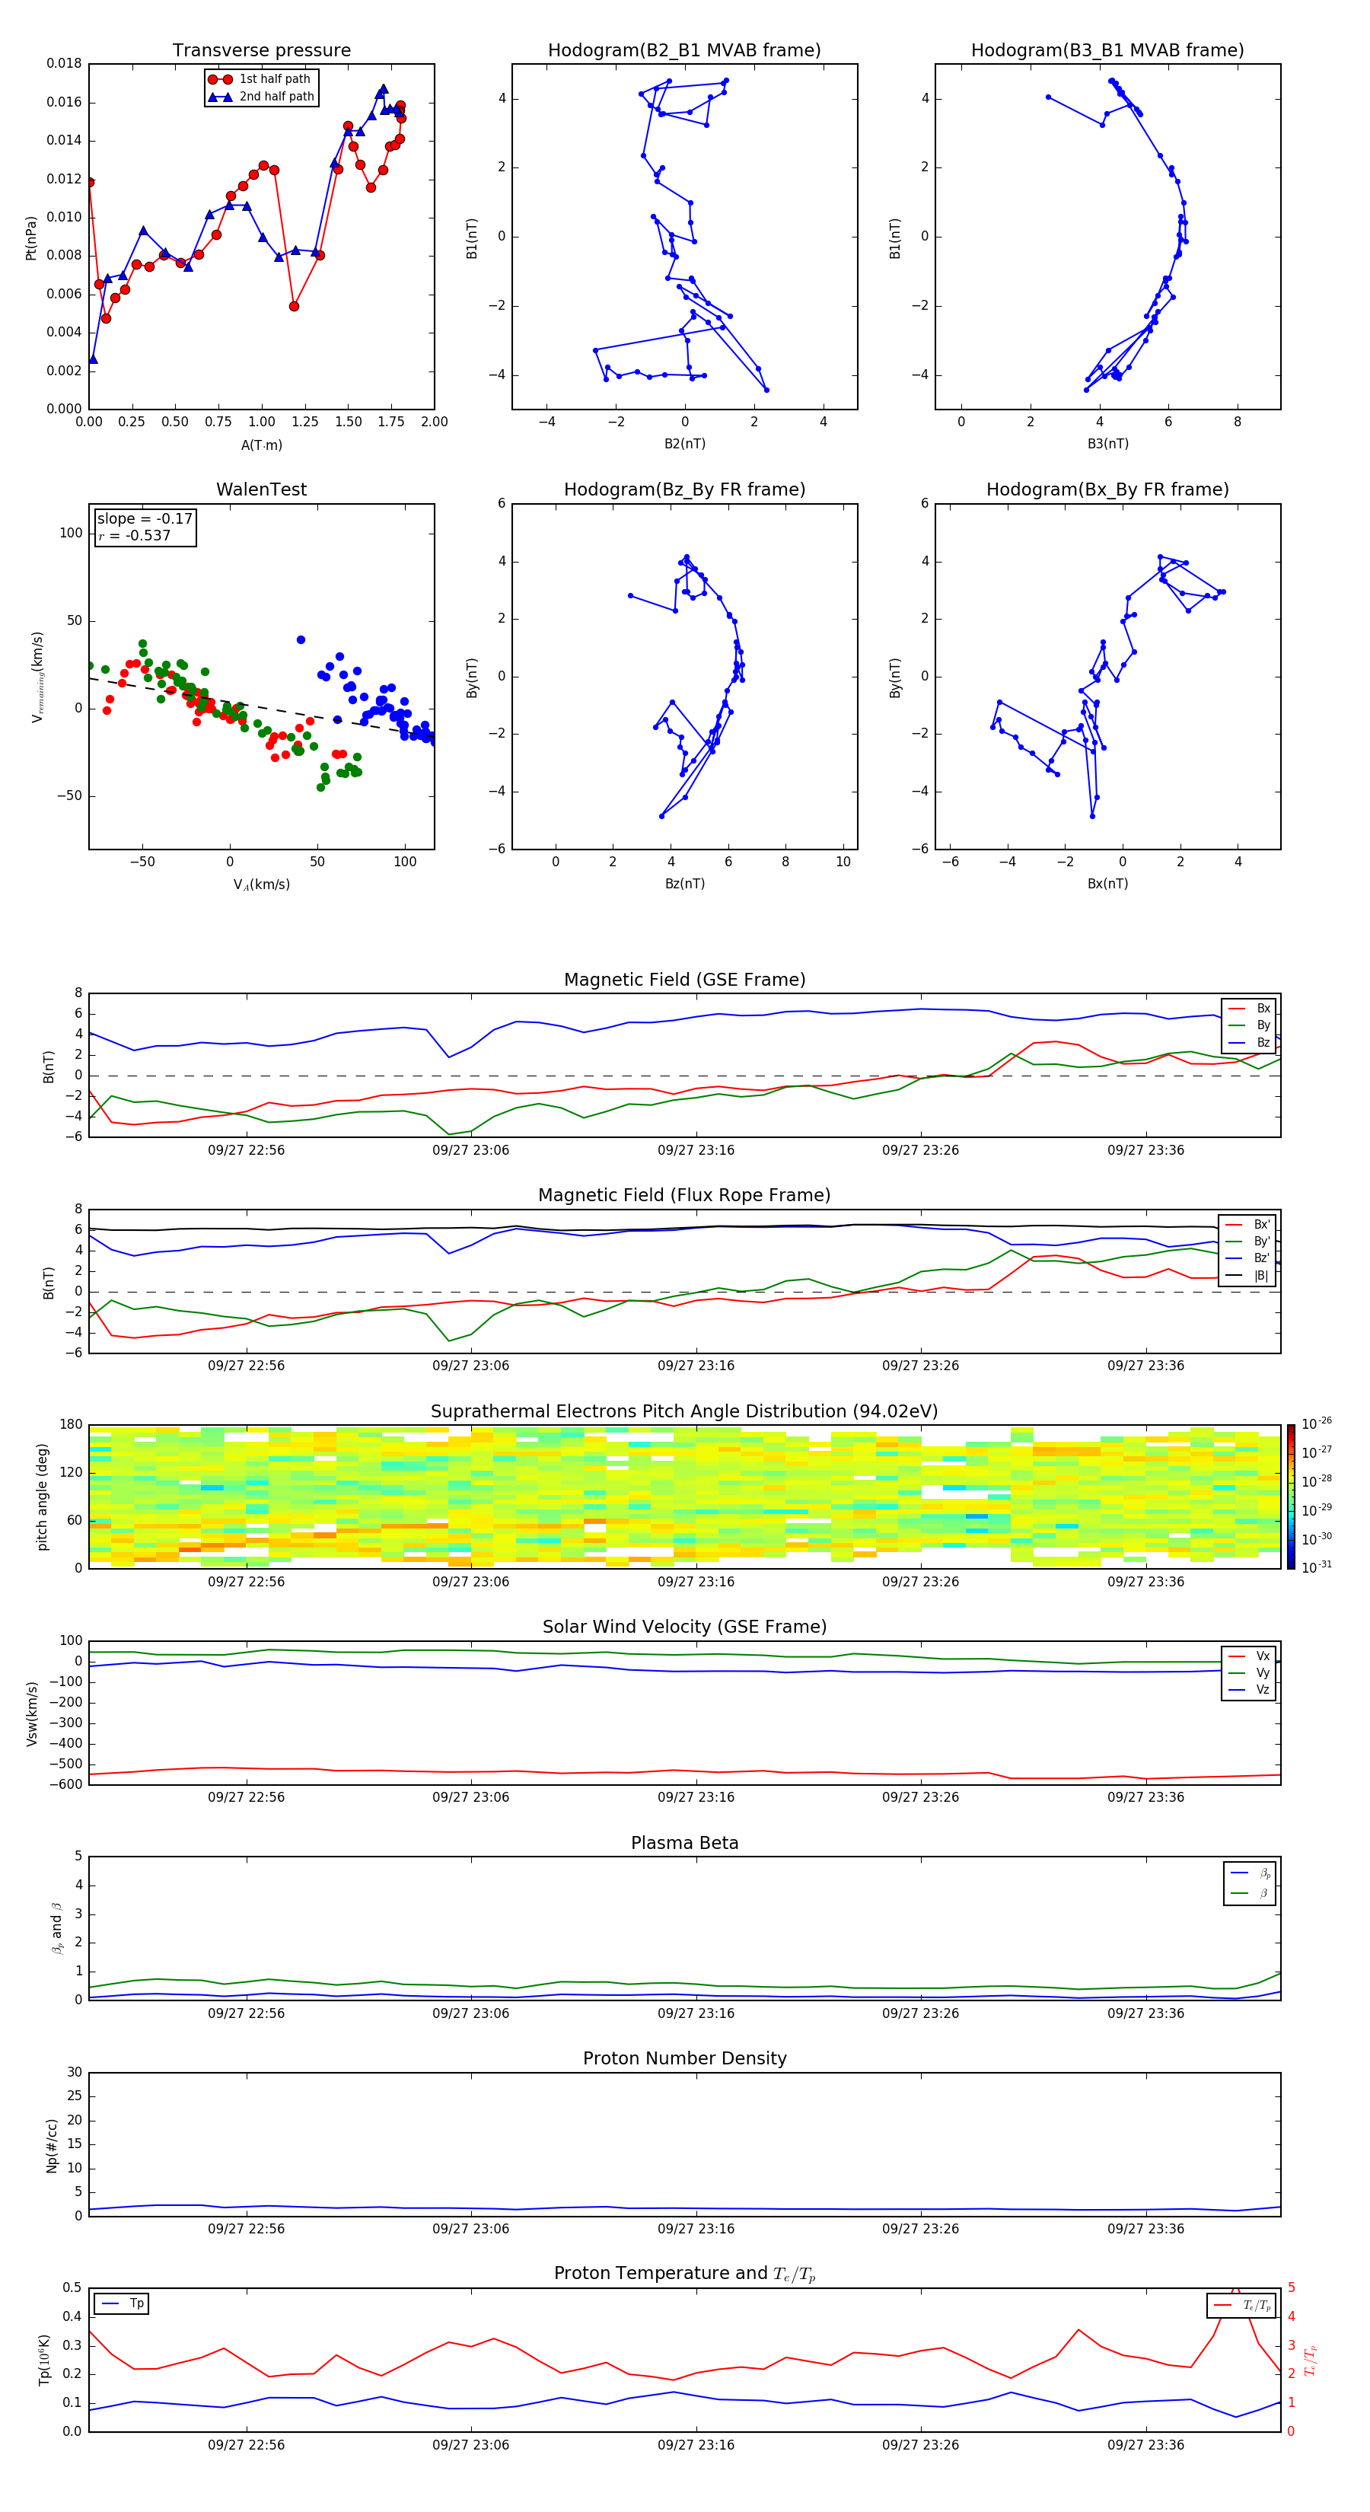The image size is (1370, 2512).
Task: Select By' in the Flux Rope legend
Action: tap(1248, 1242)
